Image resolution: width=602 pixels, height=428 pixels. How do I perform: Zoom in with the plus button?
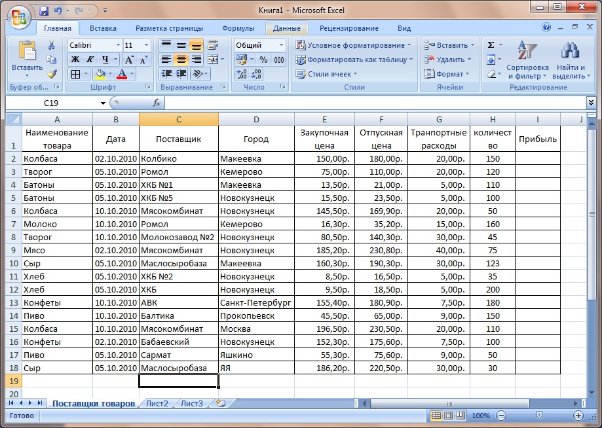[578, 416]
